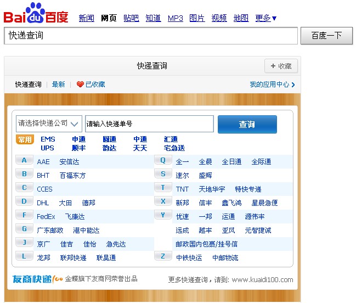
Task: Open the 视频 tab
Action: coord(219,18)
